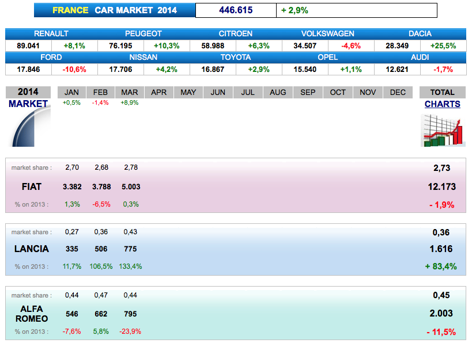Viewport: 472px width, 343px height.
Task: Click March market change +8,9%
Action: pyautogui.click(x=130, y=103)
